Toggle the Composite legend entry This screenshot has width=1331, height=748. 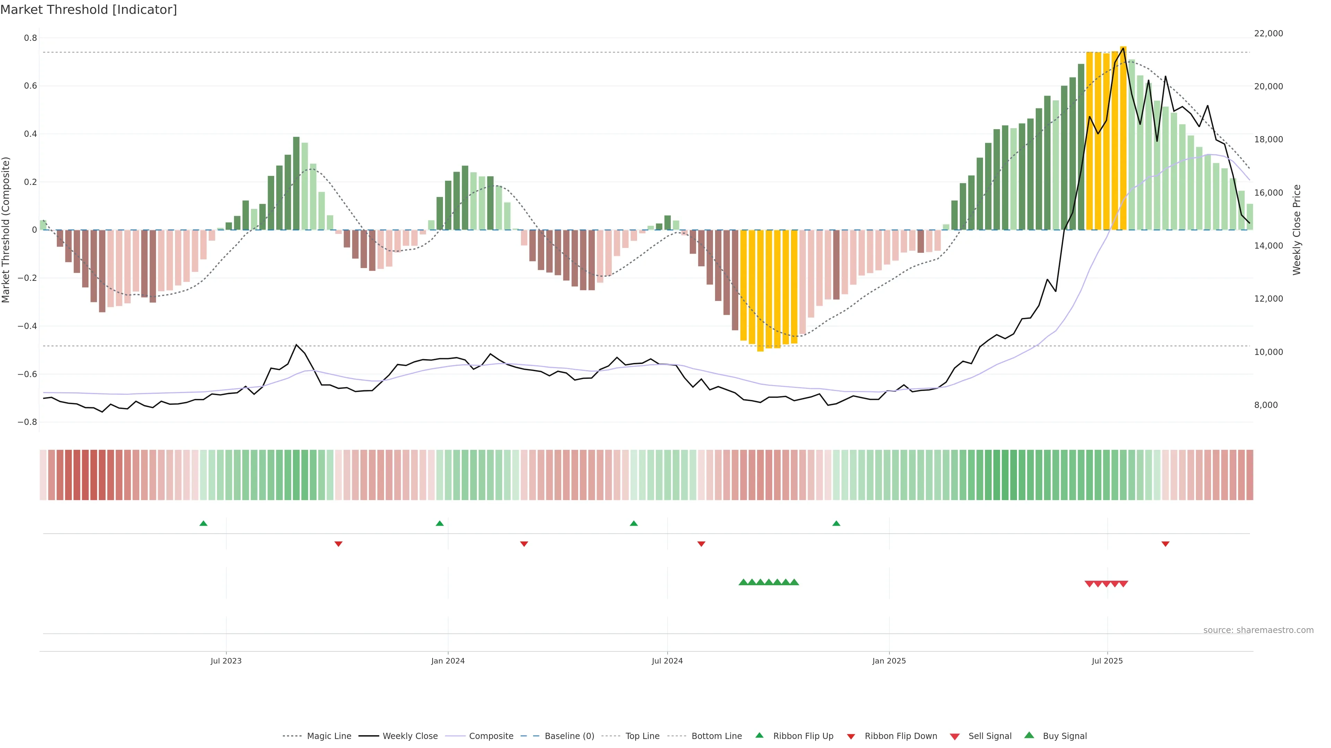(x=491, y=736)
